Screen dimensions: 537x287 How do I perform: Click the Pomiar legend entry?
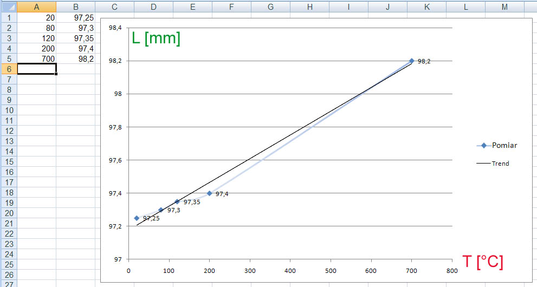(x=498, y=145)
